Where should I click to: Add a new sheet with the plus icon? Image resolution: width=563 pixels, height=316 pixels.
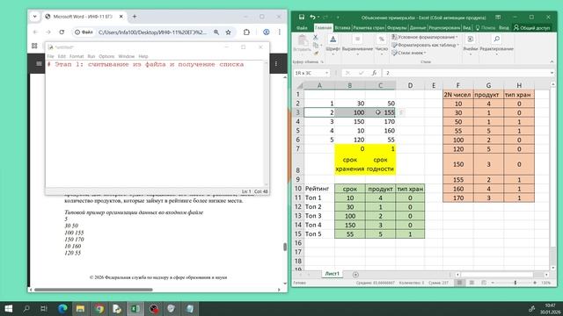[355, 275]
